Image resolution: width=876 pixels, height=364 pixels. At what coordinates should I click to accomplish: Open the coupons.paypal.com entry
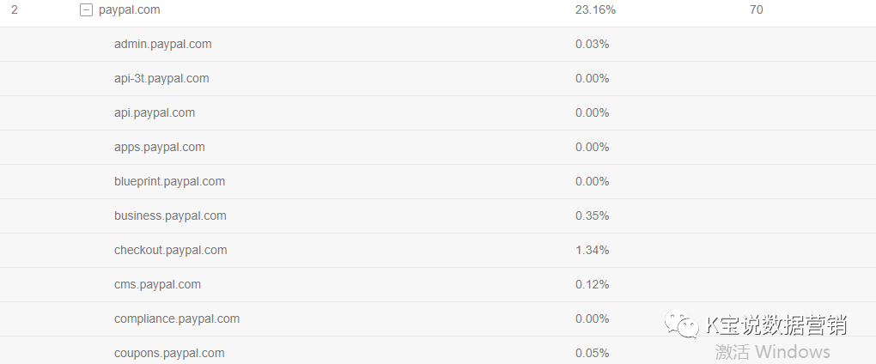(x=169, y=353)
